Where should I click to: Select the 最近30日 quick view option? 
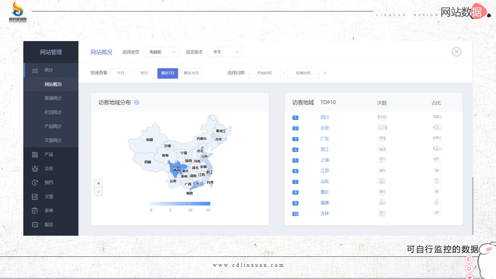pyautogui.click(x=191, y=73)
